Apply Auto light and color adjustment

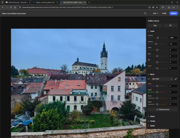pos(155,26)
